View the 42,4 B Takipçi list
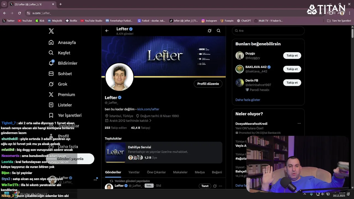Screen dimensions: 354x199 coord(140,128)
